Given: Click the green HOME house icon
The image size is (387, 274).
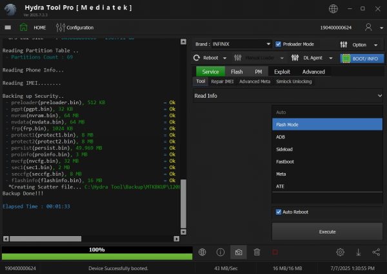Looking at the screenshot, I should (24, 27).
